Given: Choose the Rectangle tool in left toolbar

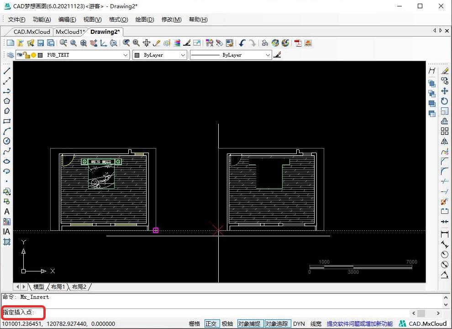Looking at the screenshot, I should pos(7,121).
